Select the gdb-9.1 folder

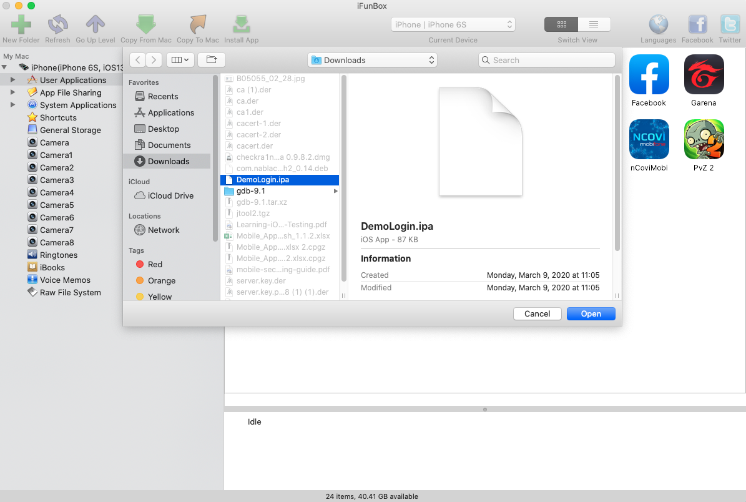280,191
